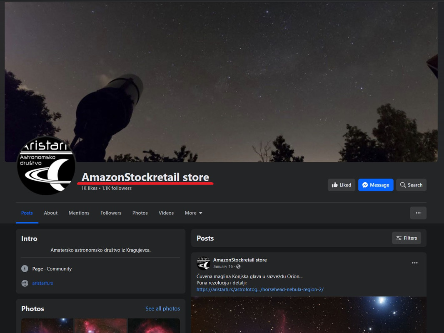Viewport: 444px width, 333px height.
Task: Click the Photos section heading
Action: click(32, 309)
